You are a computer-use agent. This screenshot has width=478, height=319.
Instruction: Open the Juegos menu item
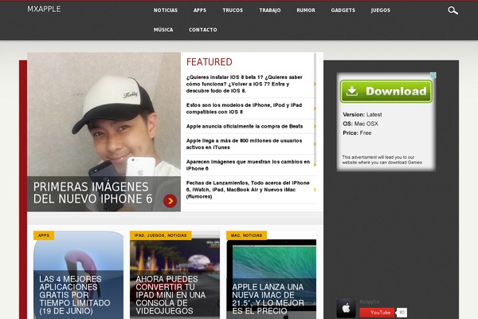coord(381,10)
